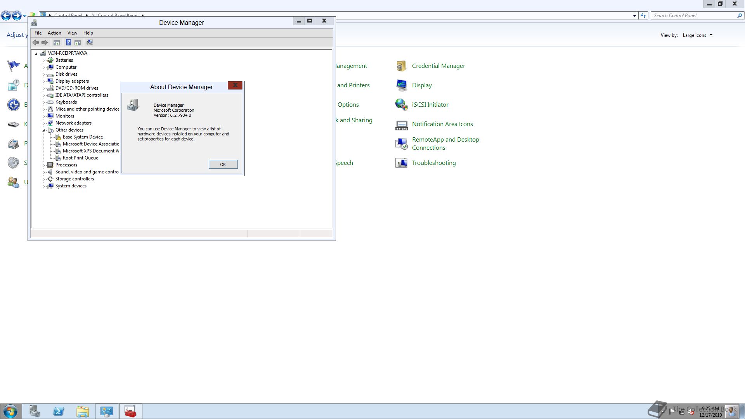Toggle Show/Hide Action Pane toolbar icon
The image size is (745, 419).
pos(78,42)
